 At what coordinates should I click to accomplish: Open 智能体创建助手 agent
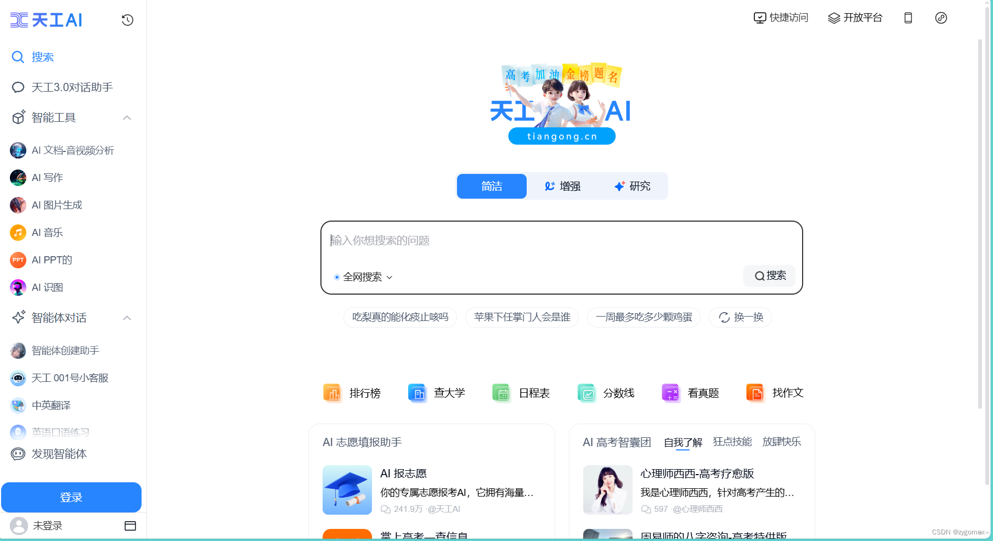click(x=55, y=351)
